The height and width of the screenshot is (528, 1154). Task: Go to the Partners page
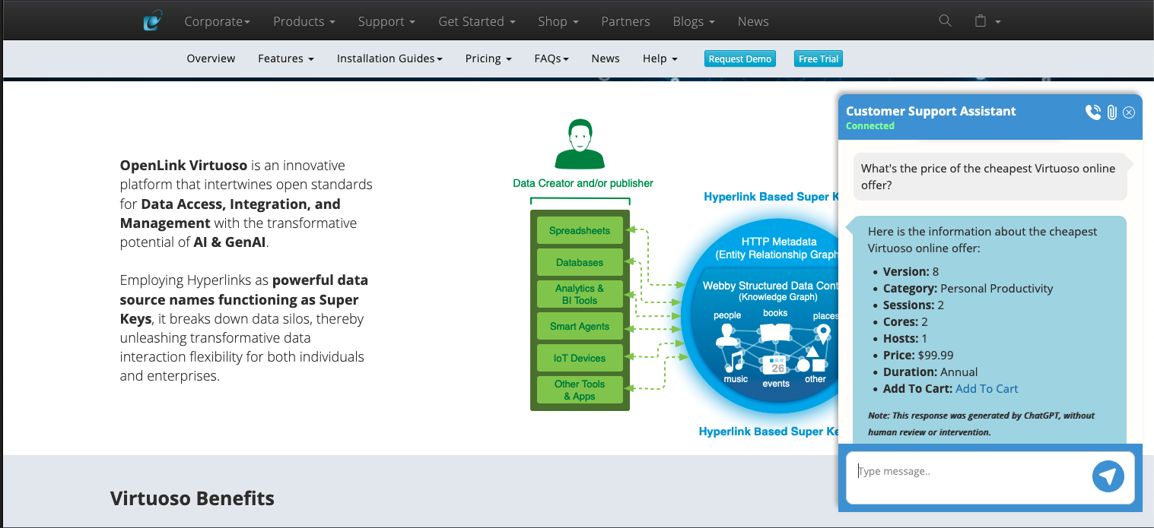(x=625, y=21)
